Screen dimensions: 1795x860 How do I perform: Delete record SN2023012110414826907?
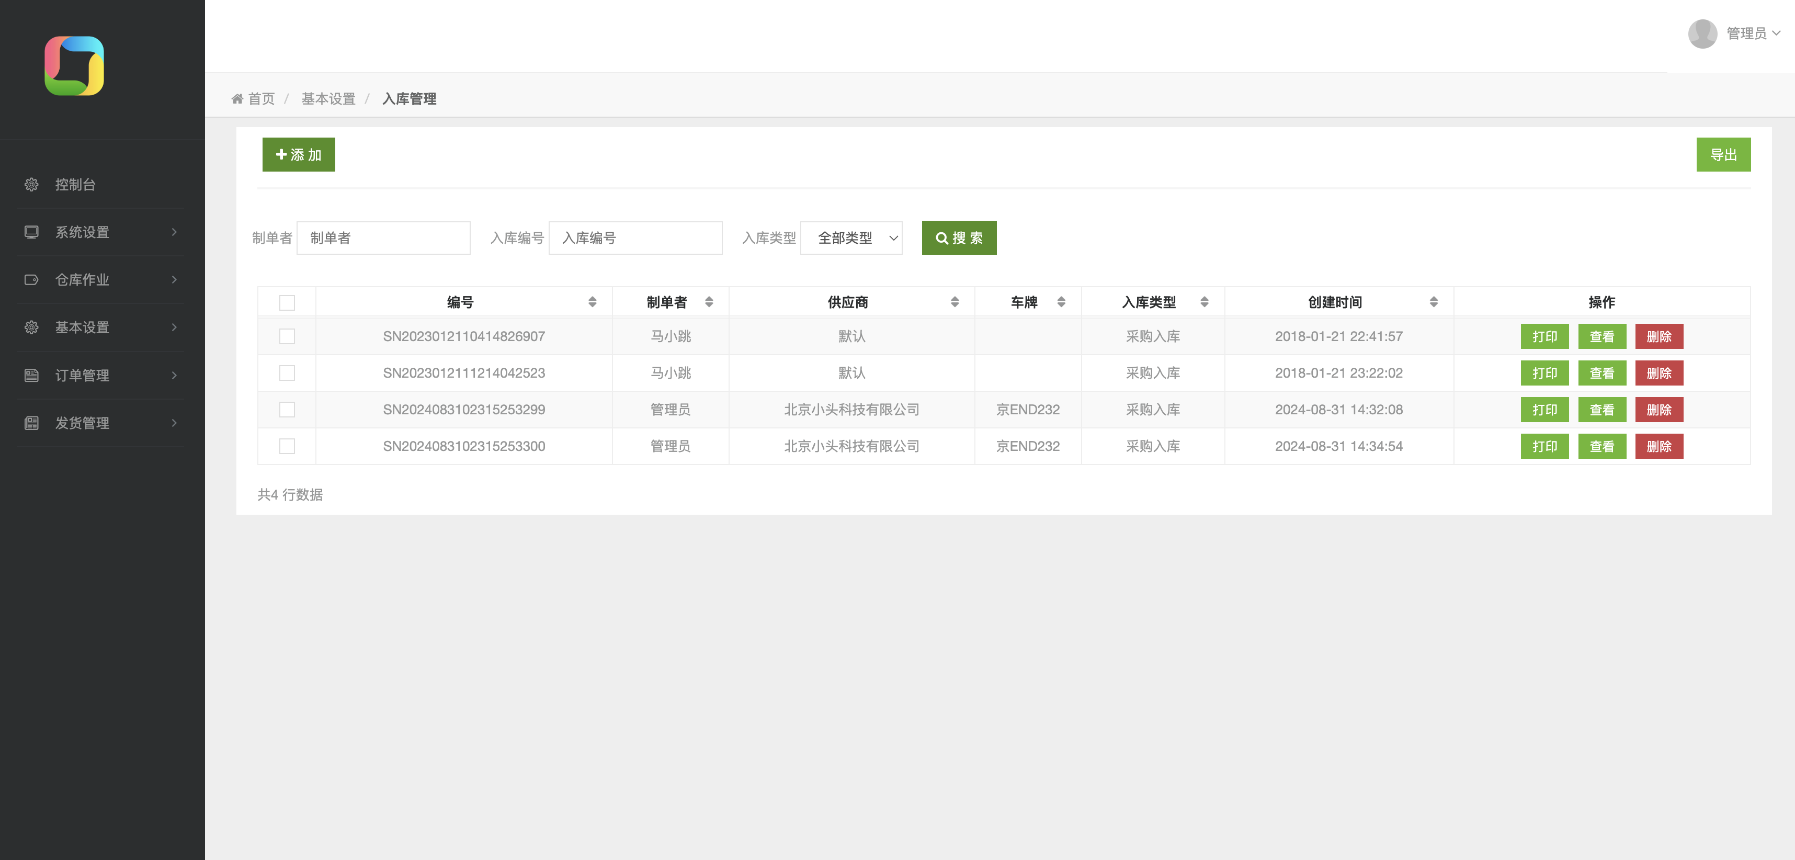click(x=1659, y=336)
